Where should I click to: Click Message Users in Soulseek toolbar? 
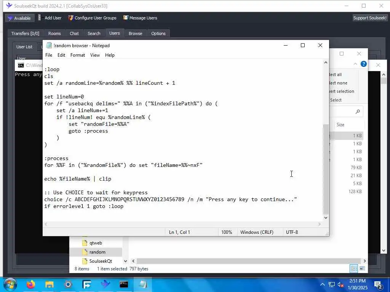[x=140, y=18]
